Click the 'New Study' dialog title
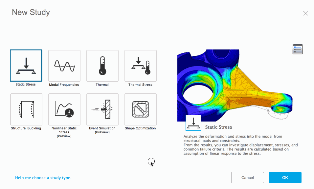This screenshot has height=189, width=314. point(31,12)
